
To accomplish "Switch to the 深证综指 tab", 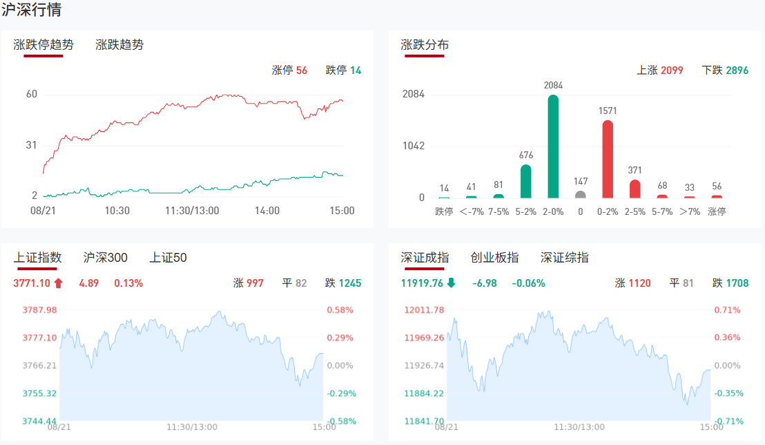I will pyautogui.click(x=565, y=258).
